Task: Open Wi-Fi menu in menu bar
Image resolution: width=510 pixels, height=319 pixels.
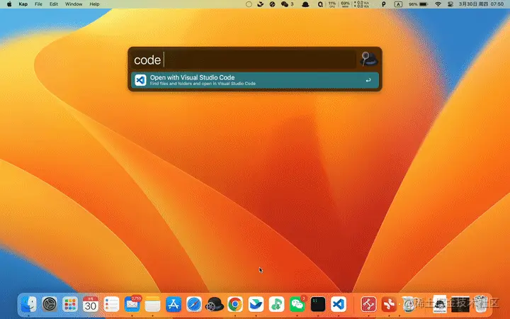Action: point(438,4)
